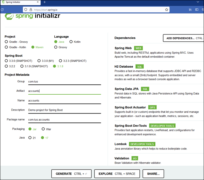Toggle the browser sidebar icon
The image size is (204, 180).
(197, 10)
